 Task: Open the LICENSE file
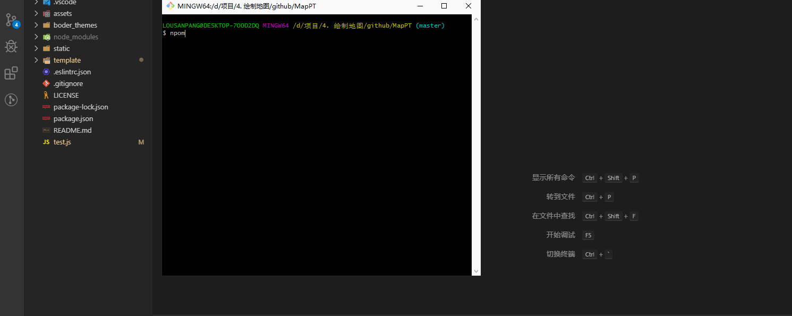tap(66, 95)
